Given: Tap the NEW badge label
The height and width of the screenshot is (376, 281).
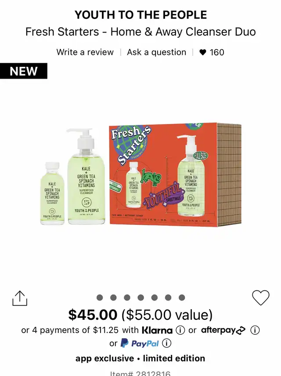Looking at the screenshot, I should (24, 71).
